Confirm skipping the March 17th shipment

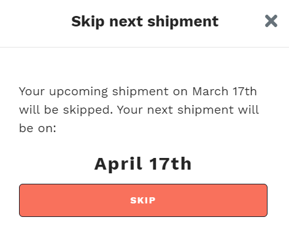(x=143, y=200)
